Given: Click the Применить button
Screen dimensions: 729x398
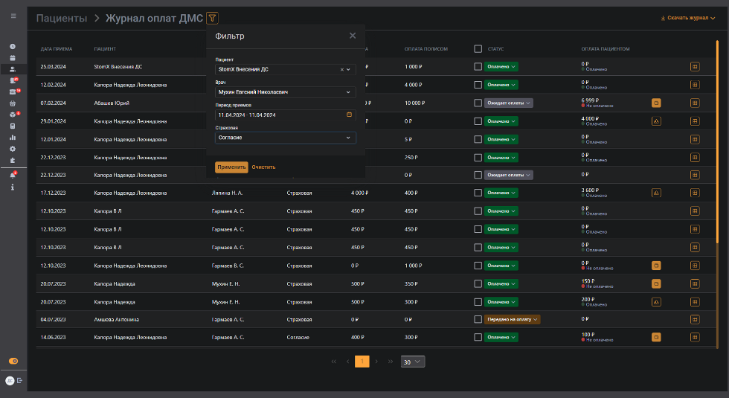Looking at the screenshot, I should tap(231, 167).
